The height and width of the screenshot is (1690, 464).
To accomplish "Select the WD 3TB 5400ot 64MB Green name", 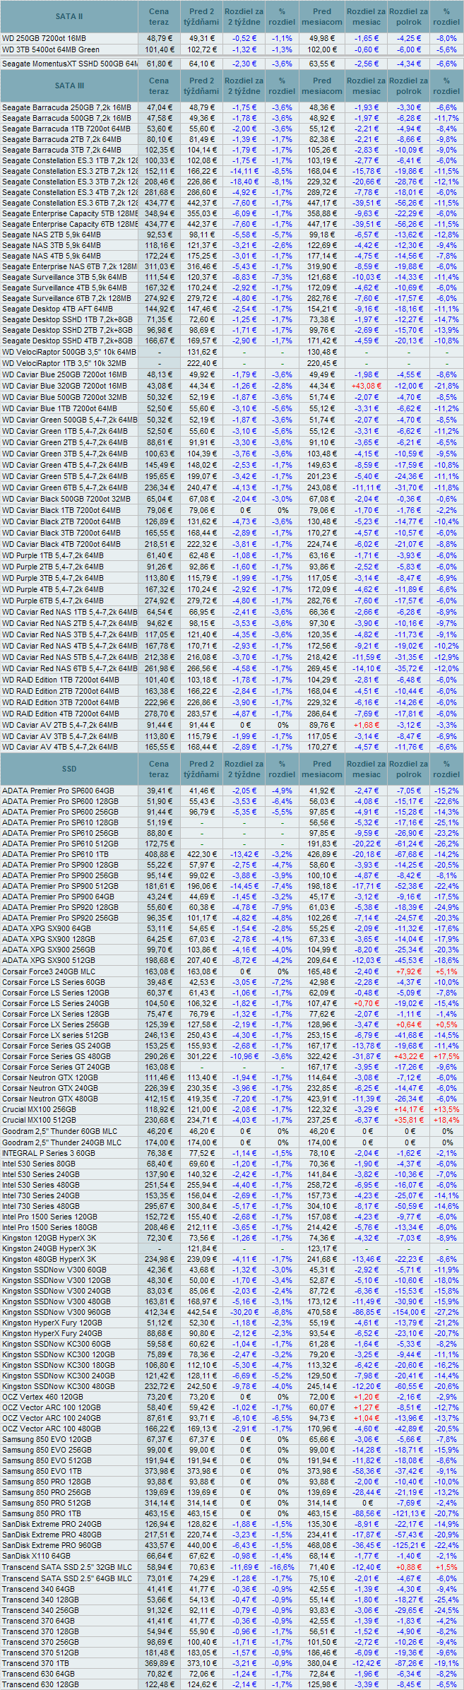I will [x=51, y=49].
